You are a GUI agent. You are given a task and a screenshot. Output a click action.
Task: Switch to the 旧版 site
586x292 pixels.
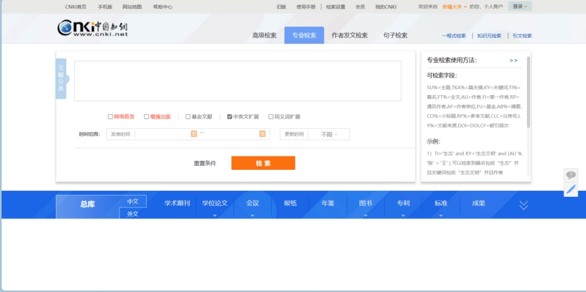pyautogui.click(x=281, y=7)
